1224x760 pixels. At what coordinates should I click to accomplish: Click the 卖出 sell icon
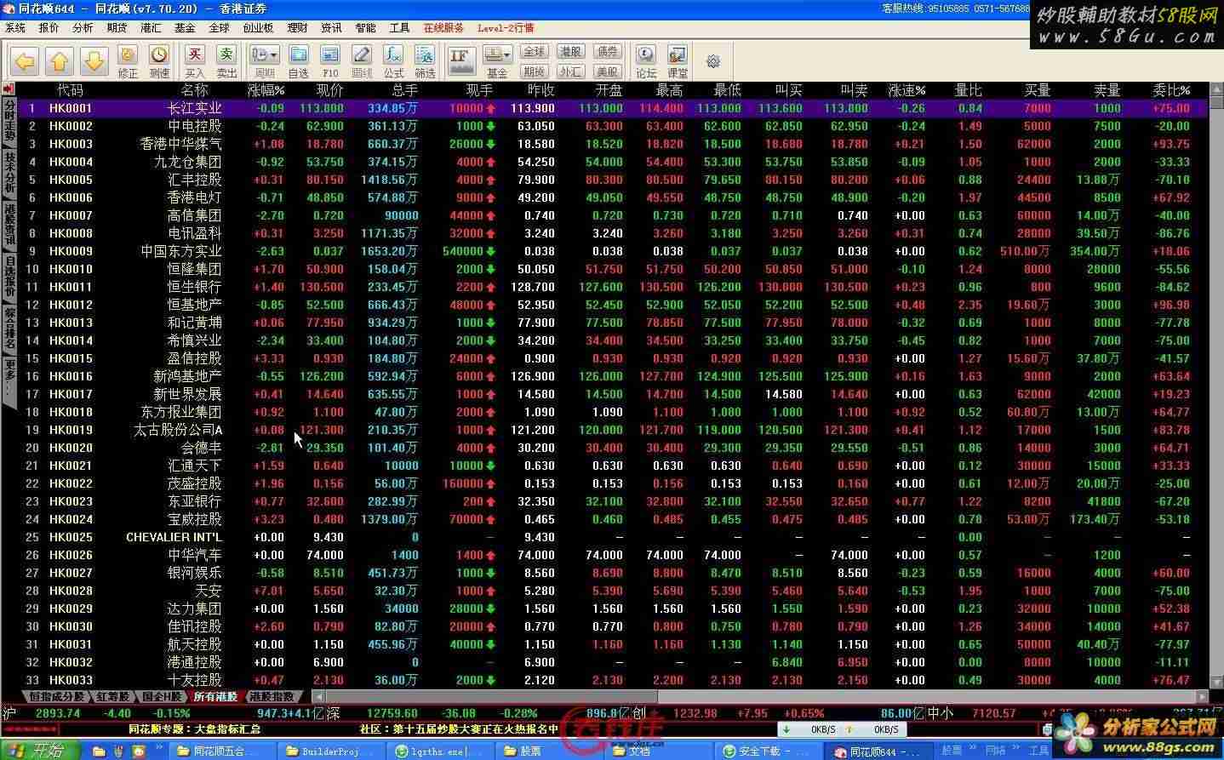click(226, 62)
